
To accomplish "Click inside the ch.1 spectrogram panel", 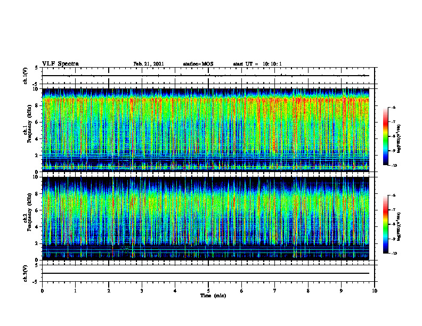I will click(x=205, y=130).
